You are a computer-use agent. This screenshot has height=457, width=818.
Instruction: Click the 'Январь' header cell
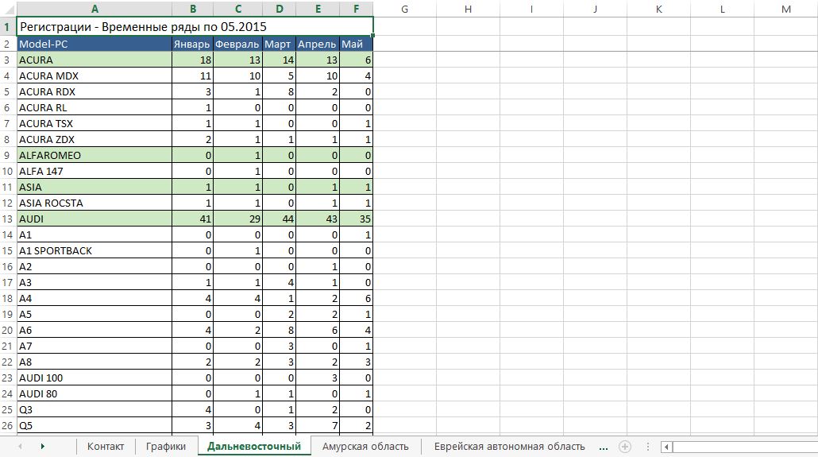(192, 45)
